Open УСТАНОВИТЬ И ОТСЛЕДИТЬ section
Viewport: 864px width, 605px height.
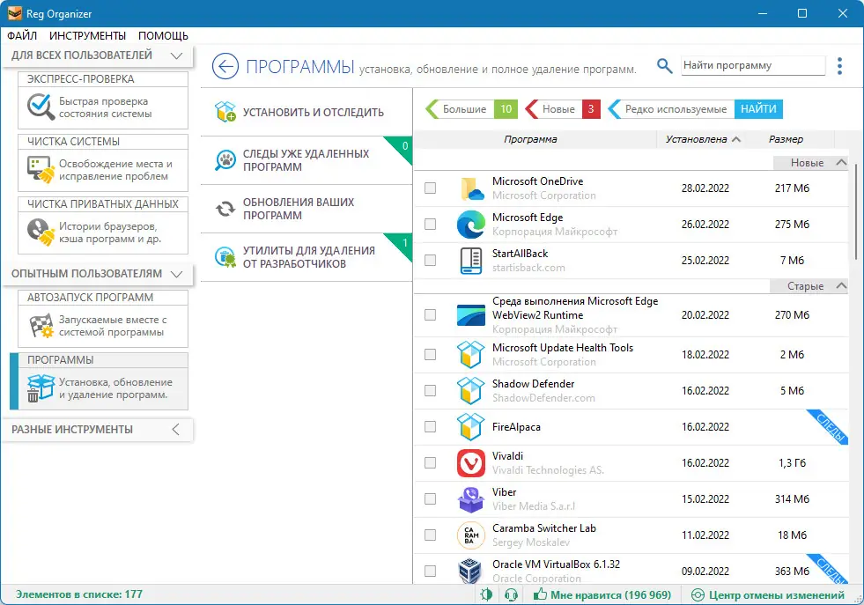coord(306,112)
